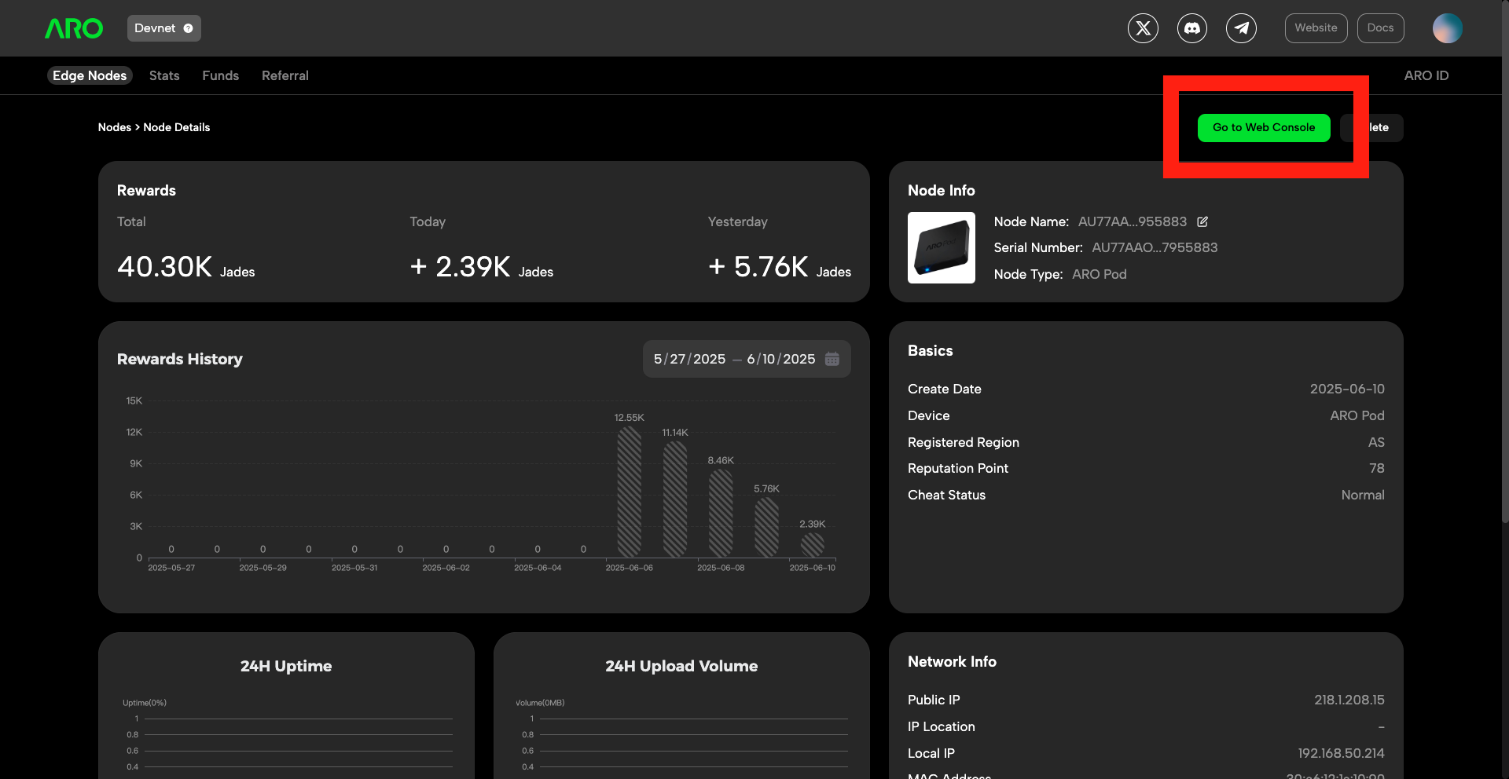Click Node Details breadcrumb text
The image size is (1509, 779).
click(x=177, y=127)
